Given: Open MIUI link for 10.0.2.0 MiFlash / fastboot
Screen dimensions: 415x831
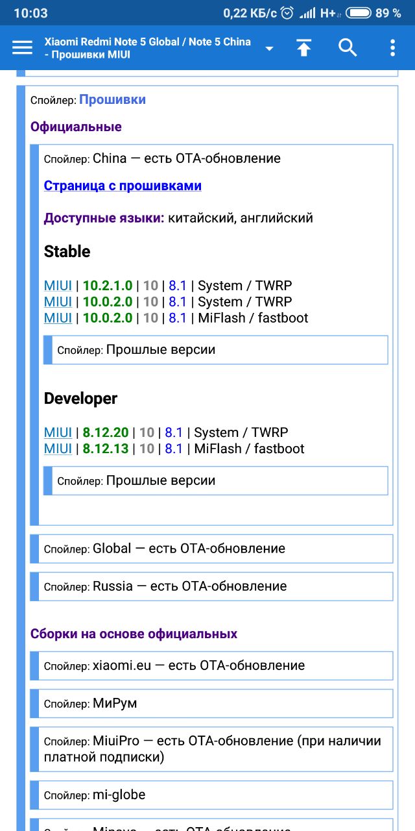Looking at the screenshot, I should [x=58, y=318].
